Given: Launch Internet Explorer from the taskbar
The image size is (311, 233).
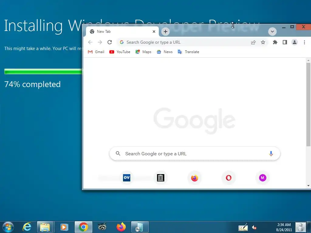Looking at the screenshot, I should coord(27,227).
